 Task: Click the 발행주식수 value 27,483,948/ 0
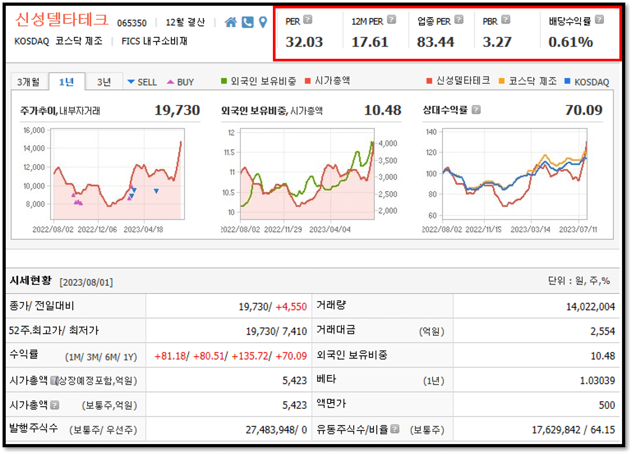[x=276, y=429]
